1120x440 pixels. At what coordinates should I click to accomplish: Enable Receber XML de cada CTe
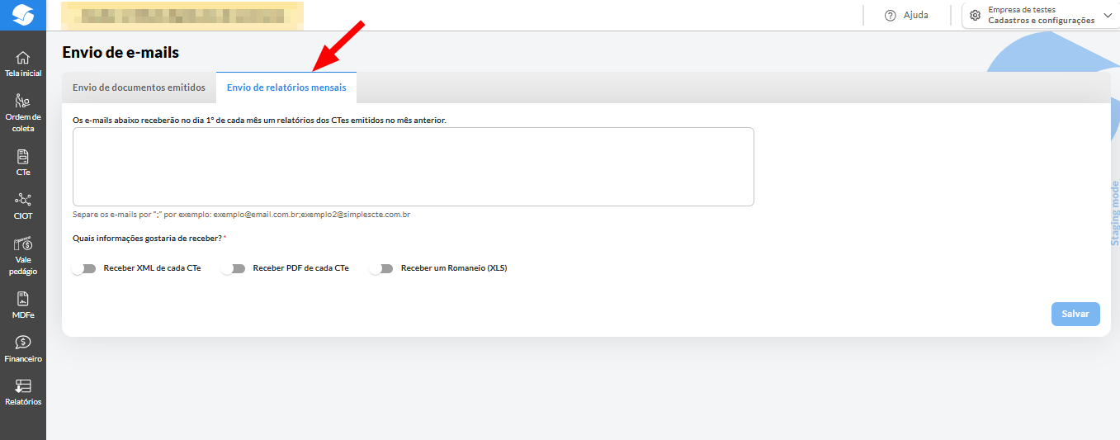84,268
